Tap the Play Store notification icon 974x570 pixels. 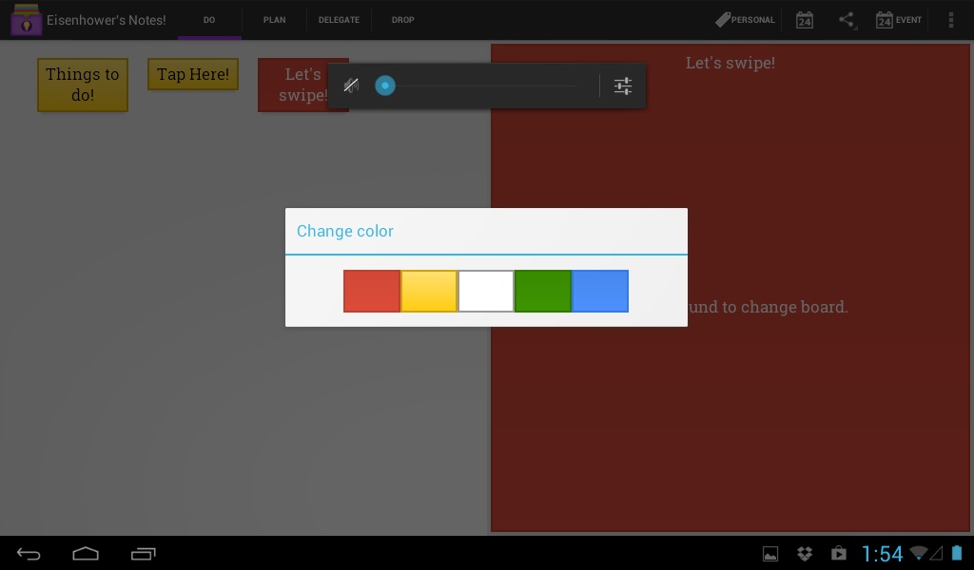pyautogui.click(x=839, y=553)
